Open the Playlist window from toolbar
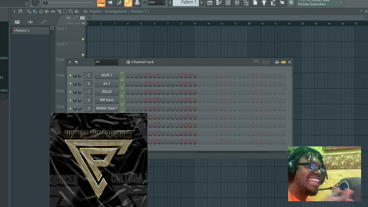 click(x=210, y=3)
